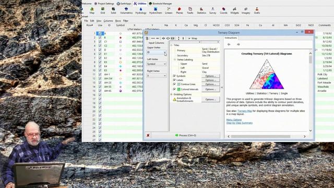Follow the Ternary Map link

(x=245, y=111)
